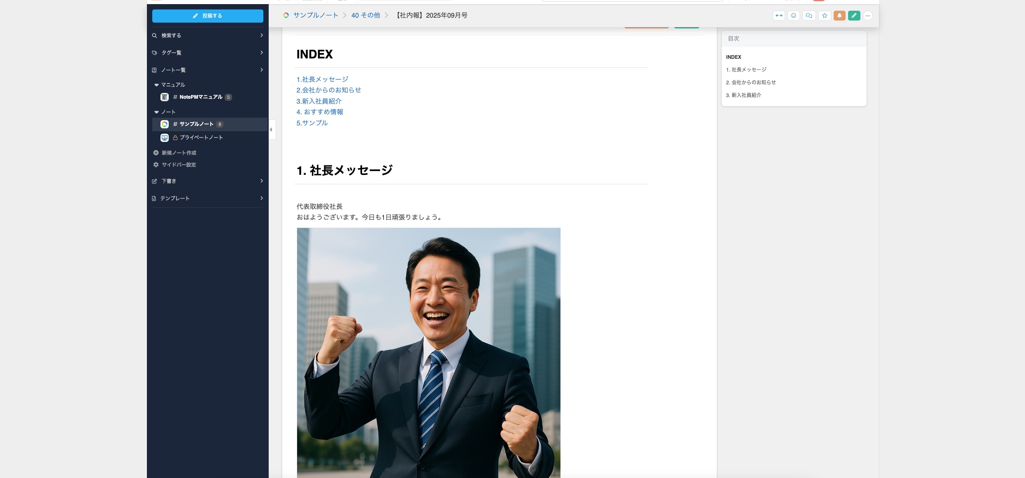This screenshot has height=478, width=1025.
Task: Open the three-dot more options menu
Action: [867, 16]
